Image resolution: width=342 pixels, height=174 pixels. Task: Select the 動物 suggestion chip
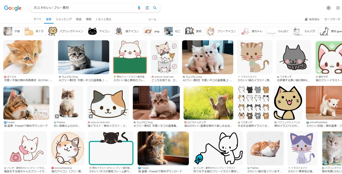195,31
